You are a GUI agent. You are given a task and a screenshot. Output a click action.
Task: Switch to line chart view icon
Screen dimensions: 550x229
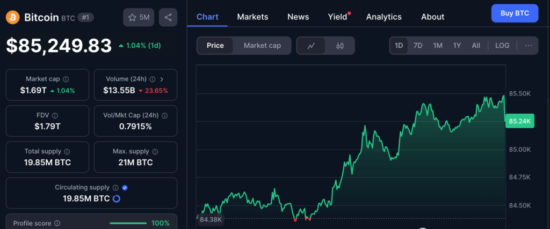pos(311,46)
